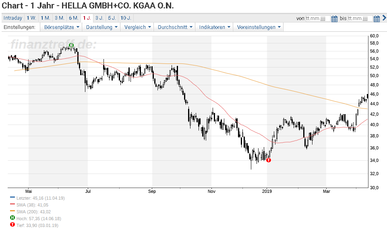The width and height of the screenshot is (387, 229).
Task: Click the 'Einstellungen:' label
Action: [x=19, y=27]
